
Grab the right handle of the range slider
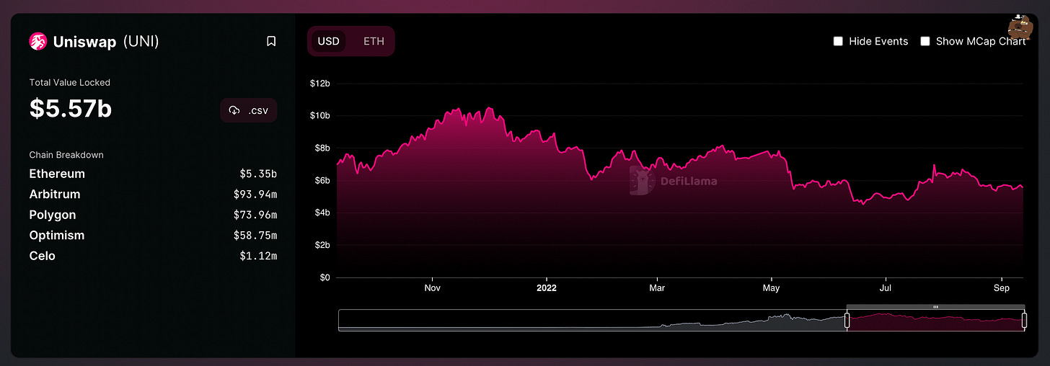point(1024,320)
